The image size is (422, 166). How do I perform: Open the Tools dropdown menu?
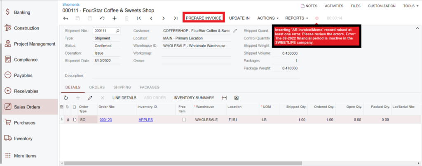(411, 6)
